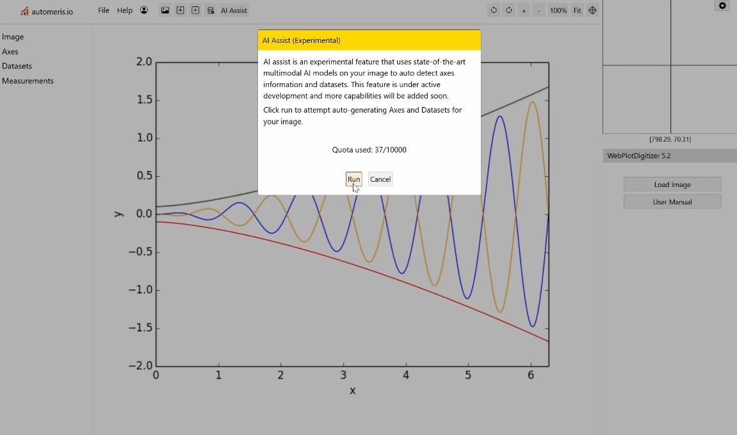Screen dimensions: 737x435
Task: Click the new project plus icon
Action: [195, 10]
